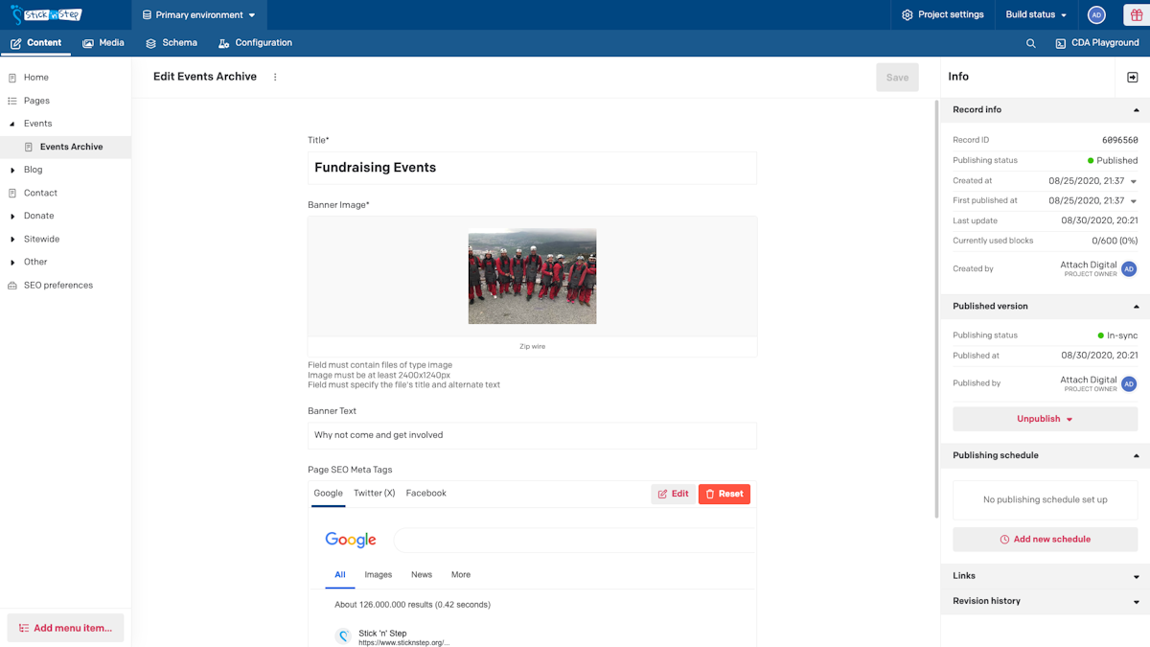Expand the Blog tree item
The image size is (1150, 647).
click(12, 170)
